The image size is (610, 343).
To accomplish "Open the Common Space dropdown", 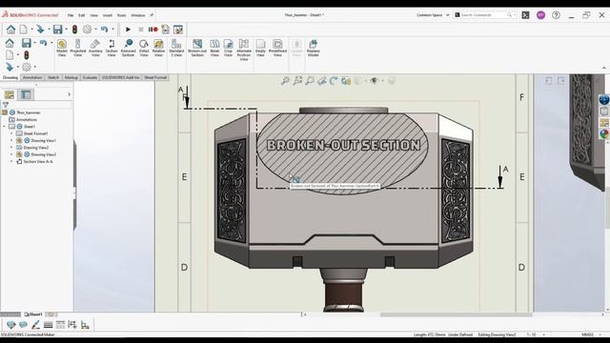I will click(x=433, y=15).
